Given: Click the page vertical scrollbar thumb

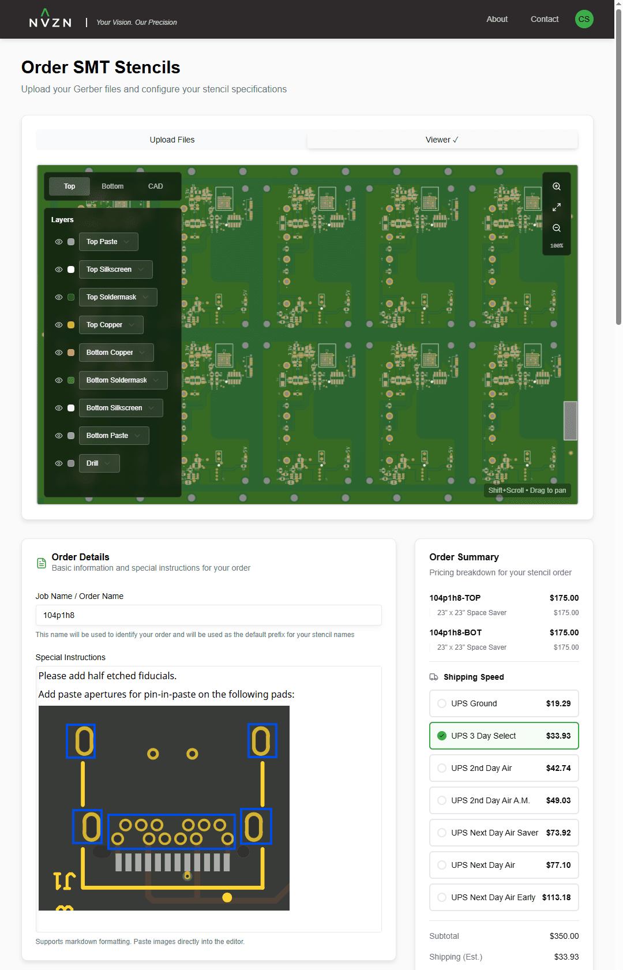Looking at the screenshot, I should point(618,166).
